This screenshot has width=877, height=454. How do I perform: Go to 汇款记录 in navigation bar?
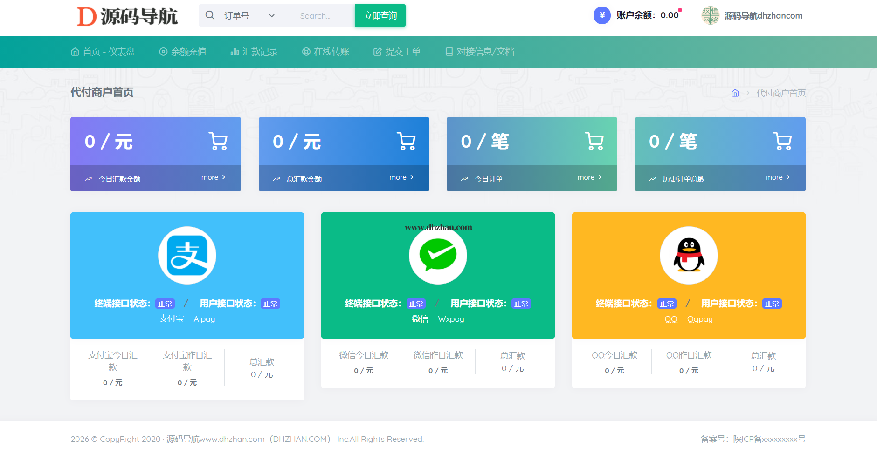(254, 52)
